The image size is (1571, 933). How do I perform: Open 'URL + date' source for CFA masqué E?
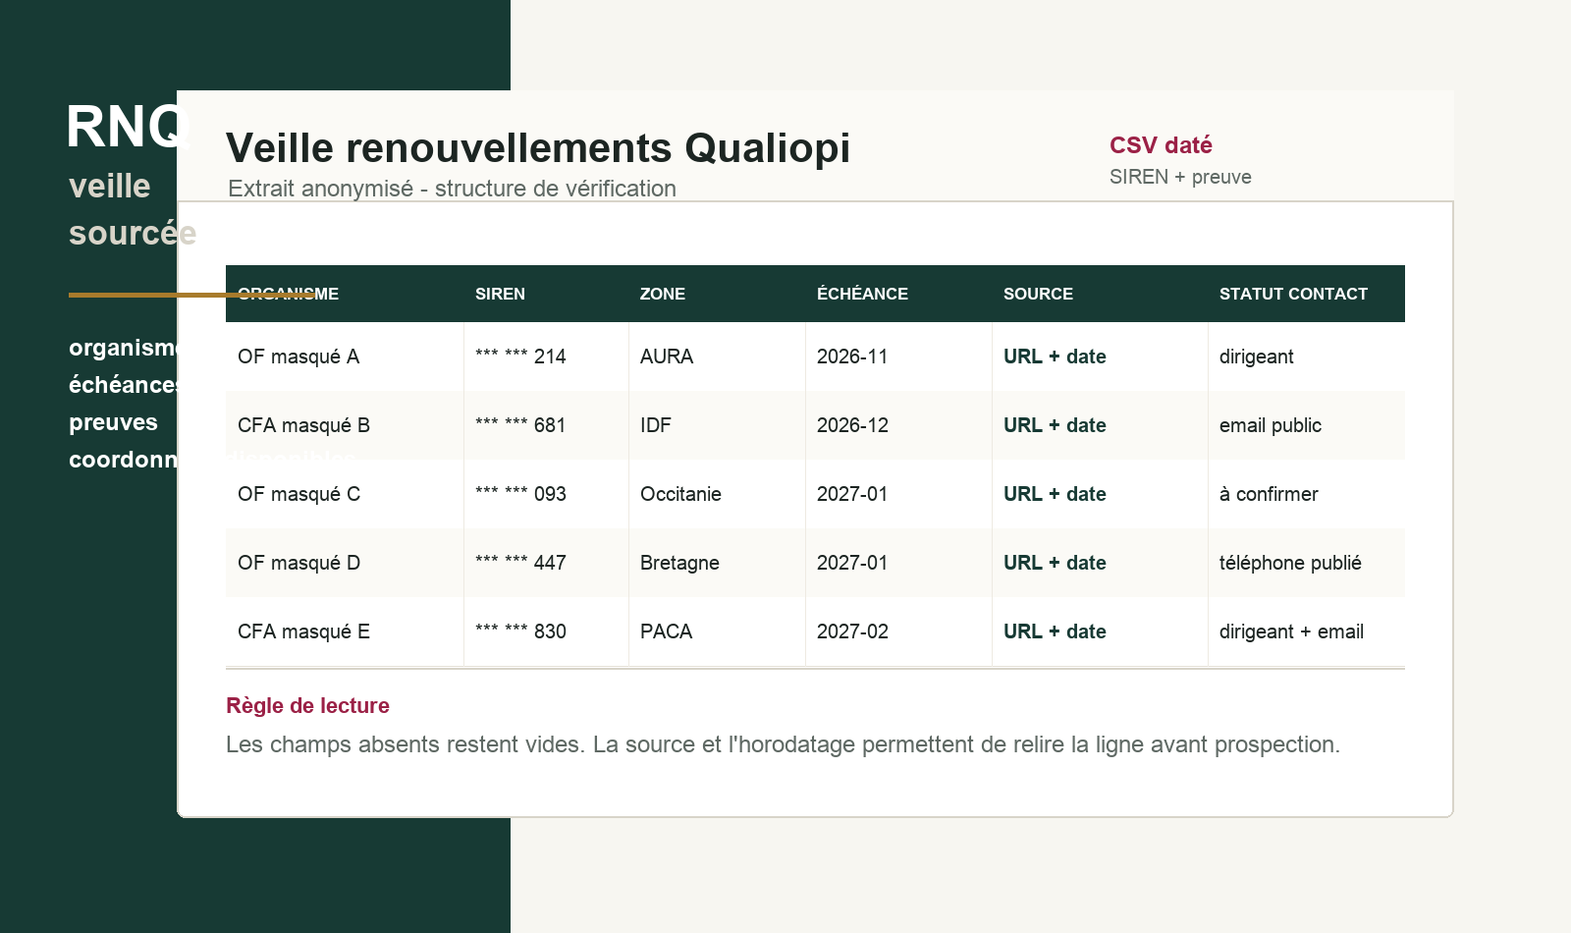coord(1055,631)
